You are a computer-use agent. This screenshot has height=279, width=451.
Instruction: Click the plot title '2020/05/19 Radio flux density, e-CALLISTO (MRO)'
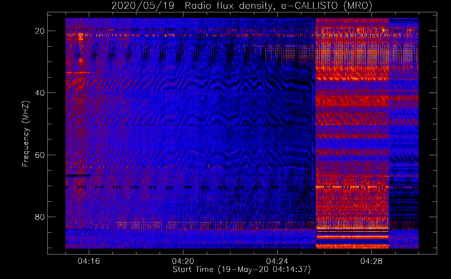pos(242,6)
